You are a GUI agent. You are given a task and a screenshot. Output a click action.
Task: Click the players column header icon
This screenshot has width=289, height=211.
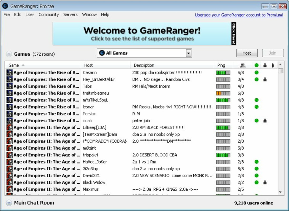(x=243, y=65)
